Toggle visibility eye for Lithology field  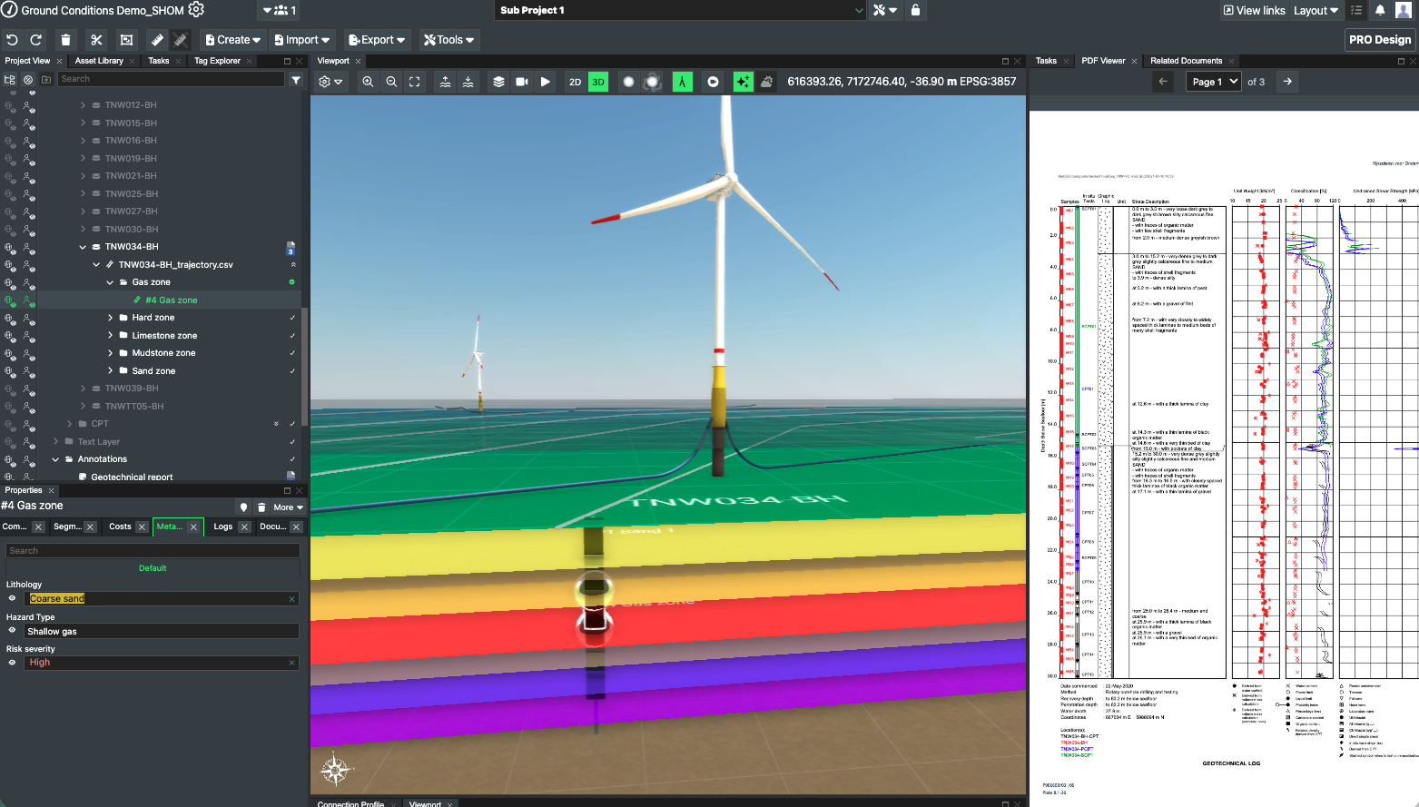13,598
